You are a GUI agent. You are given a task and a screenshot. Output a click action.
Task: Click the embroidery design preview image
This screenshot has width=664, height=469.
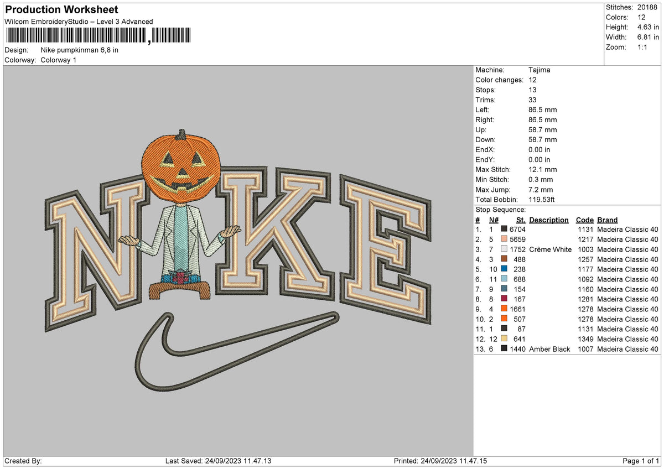(x=238, y=260)
